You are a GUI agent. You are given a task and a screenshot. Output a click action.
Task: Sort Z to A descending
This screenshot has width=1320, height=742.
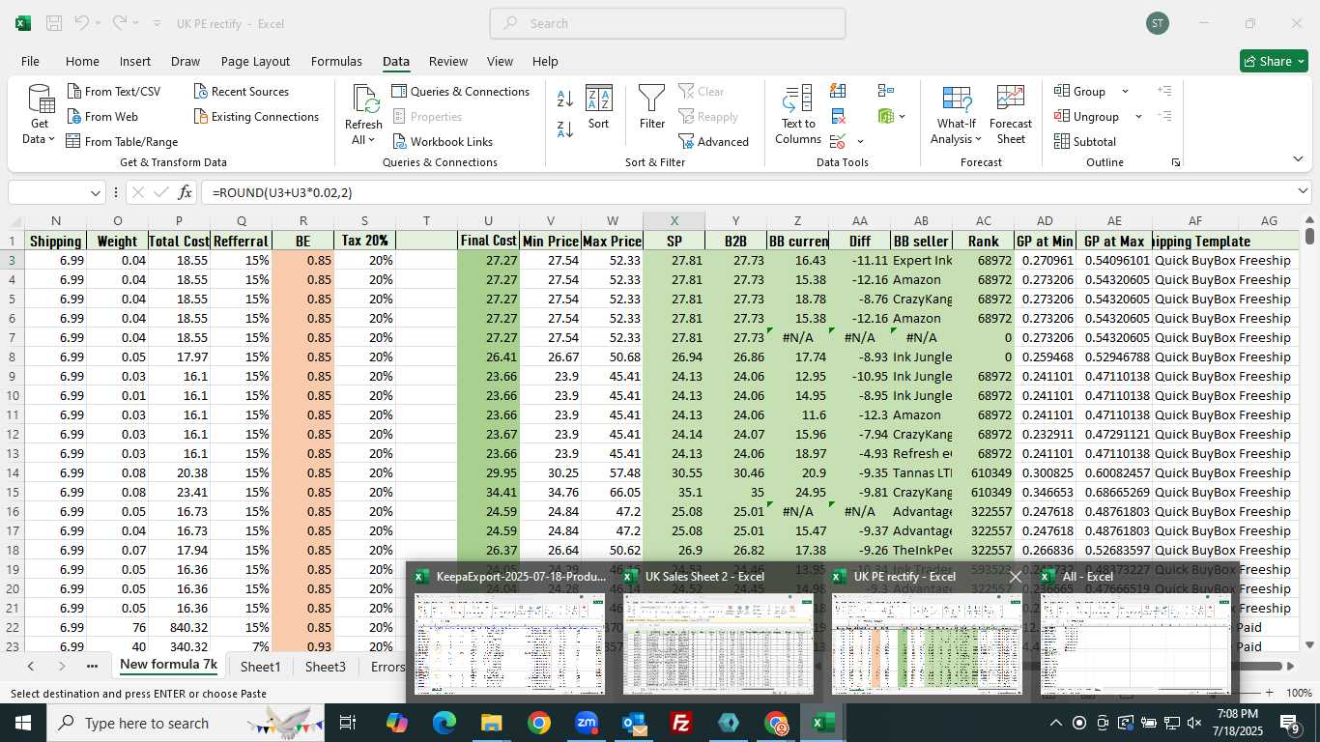click(565, 128)
